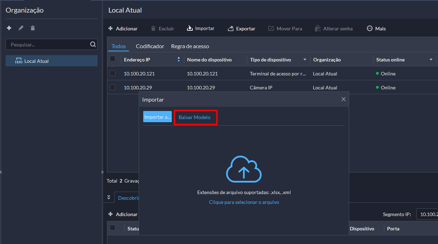Click the link to select a file
The image size is (438, 244).
pos(244,202)
